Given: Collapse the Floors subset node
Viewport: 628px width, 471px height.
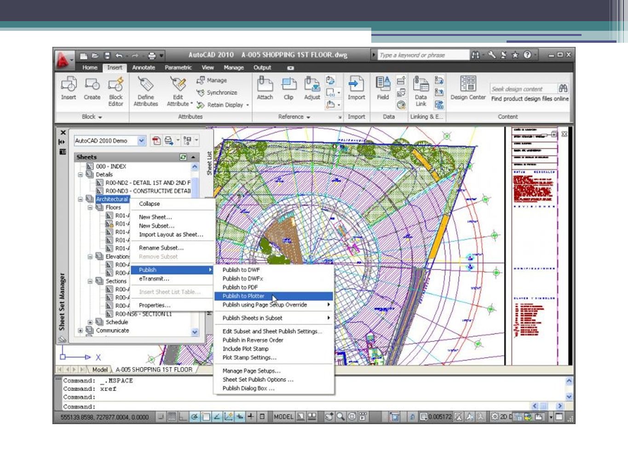Looking at the screenshot, I should click(x=90, y=207).
